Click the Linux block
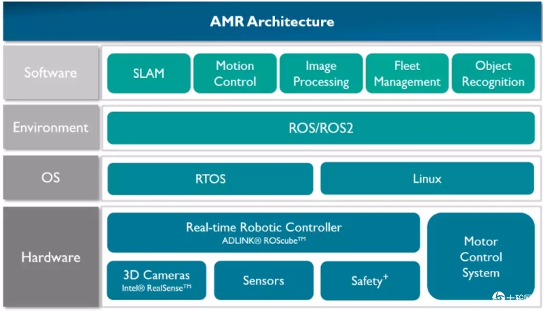543x311 pixels. coord(428,179)
